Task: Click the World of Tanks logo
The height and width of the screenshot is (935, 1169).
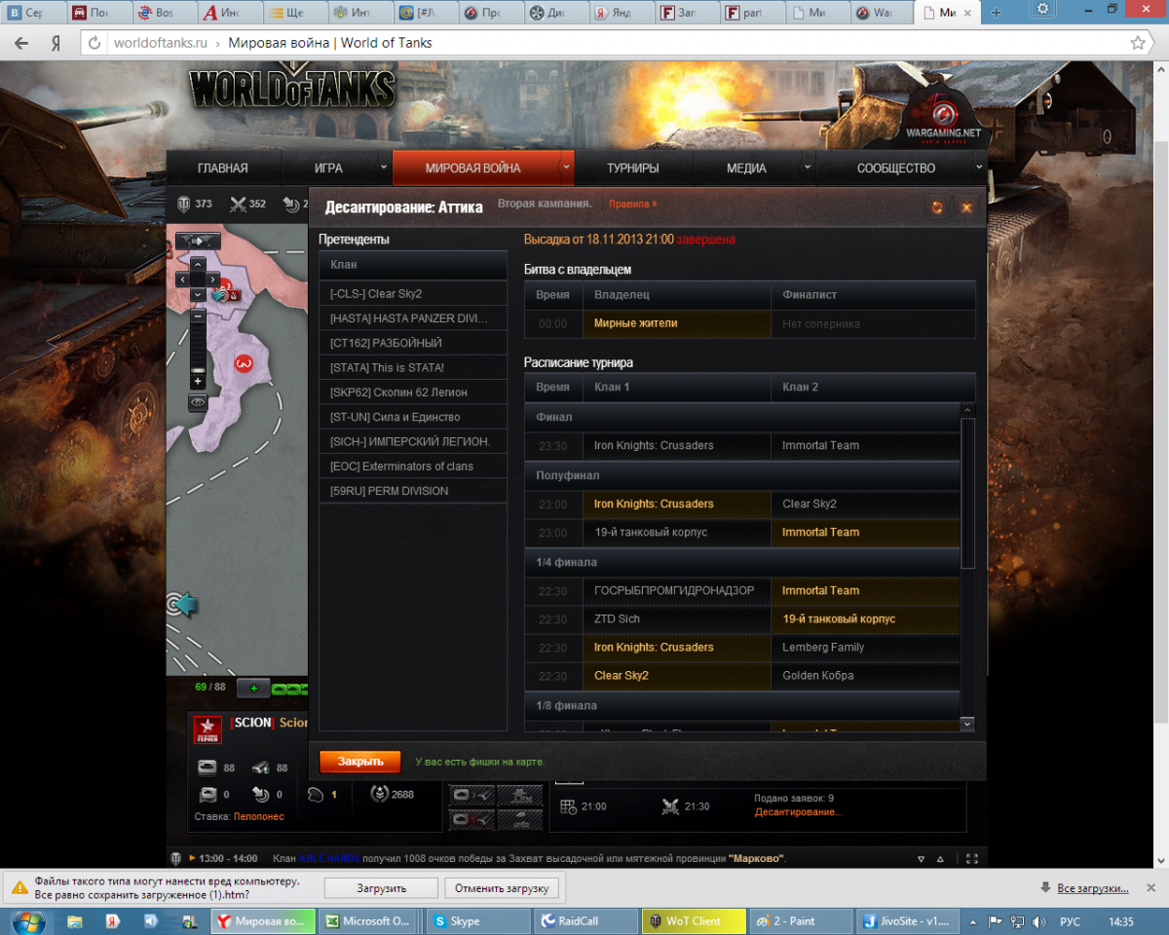Action: [x=292, y=90]
